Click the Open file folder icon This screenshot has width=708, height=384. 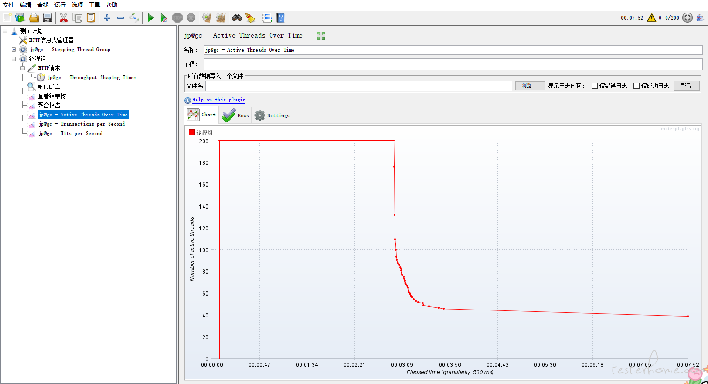coord(34,18)
